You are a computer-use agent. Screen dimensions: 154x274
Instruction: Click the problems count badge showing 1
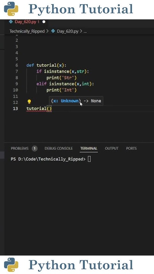coord(35,148)
